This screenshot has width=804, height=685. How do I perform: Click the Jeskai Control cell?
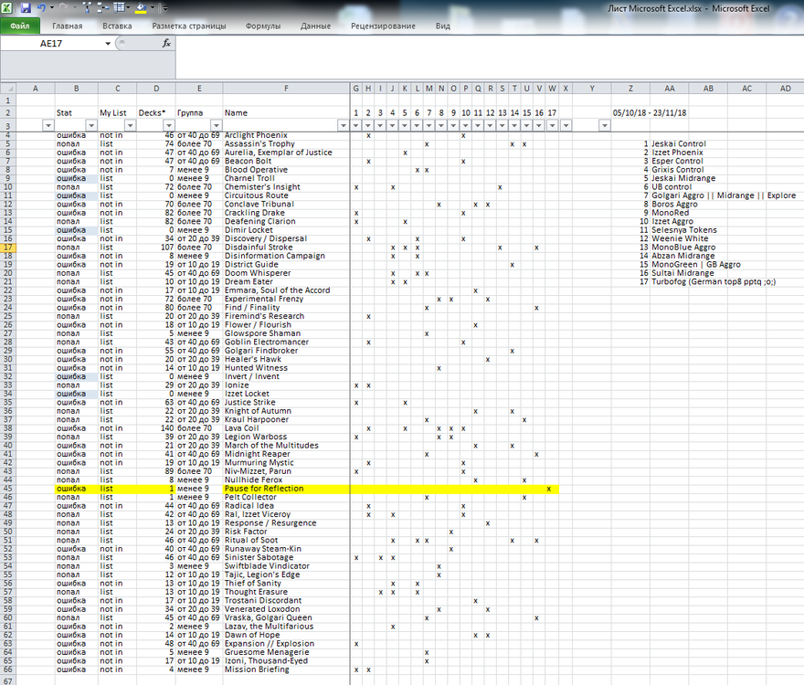[678, 143]
